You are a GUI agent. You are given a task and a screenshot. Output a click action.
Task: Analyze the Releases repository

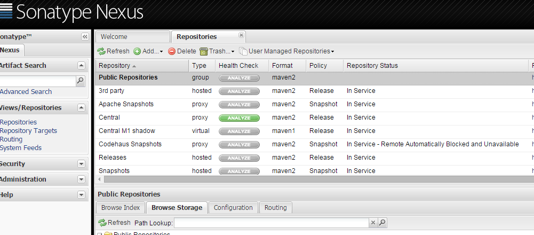239,158
